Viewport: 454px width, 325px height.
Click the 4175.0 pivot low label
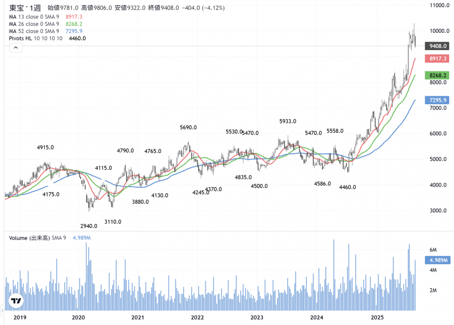[51, 194]
